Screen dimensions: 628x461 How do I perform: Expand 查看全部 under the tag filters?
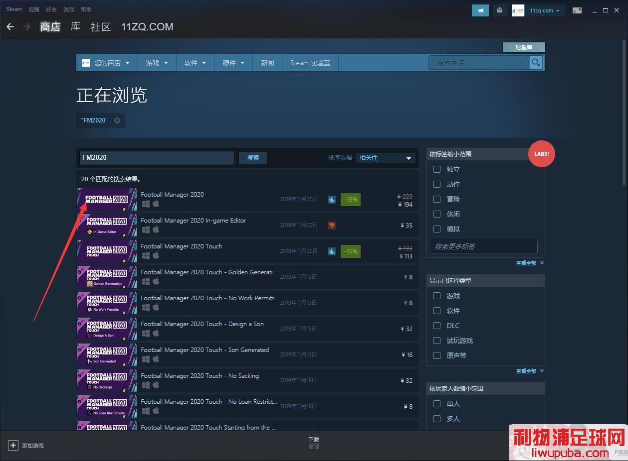coord(530,263)
